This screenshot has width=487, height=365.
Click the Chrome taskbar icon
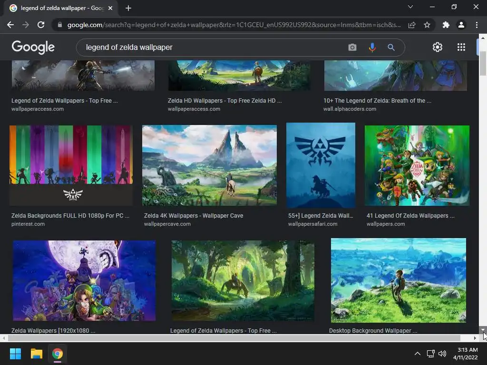pos(58,354)
